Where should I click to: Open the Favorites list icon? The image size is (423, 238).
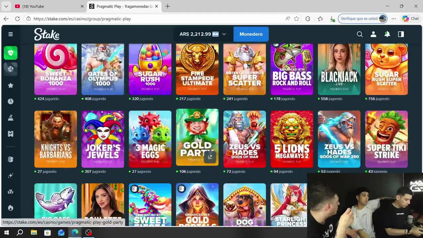pos(320,19)
